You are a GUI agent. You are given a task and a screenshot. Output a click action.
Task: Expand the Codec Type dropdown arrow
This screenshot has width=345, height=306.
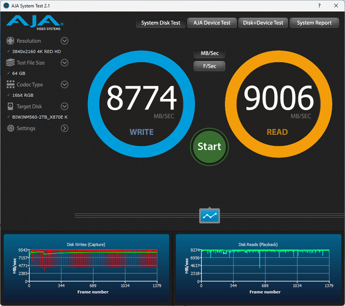(x=65, y=84)
